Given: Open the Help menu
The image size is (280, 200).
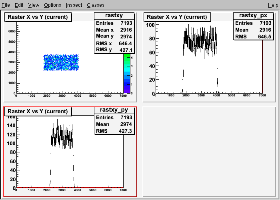Looking at the screenshot, I should [273, 5].
